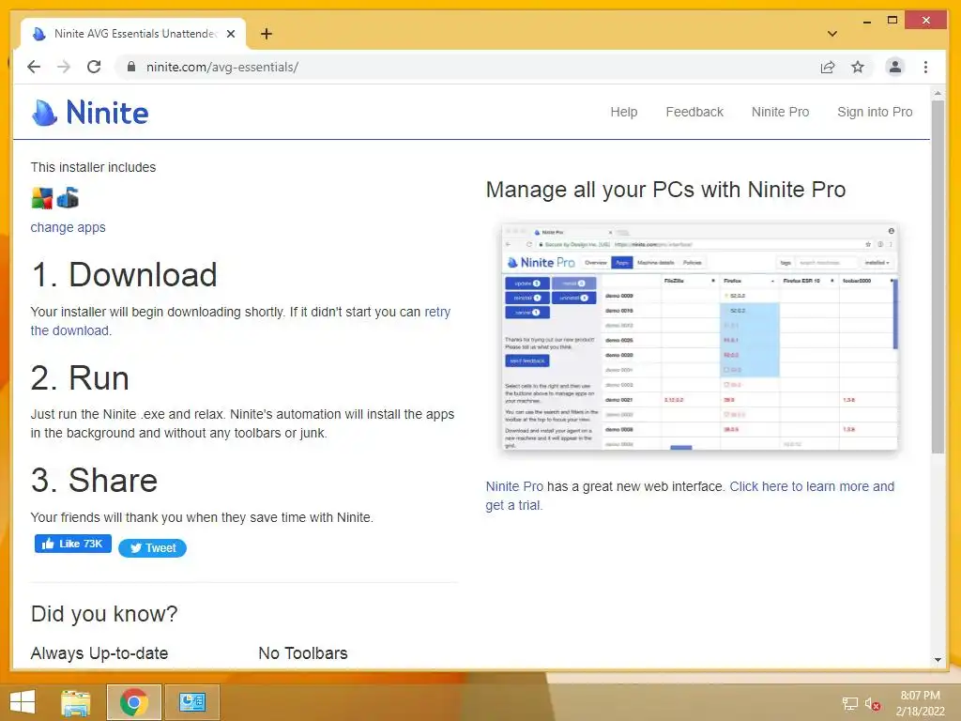
Task: Close the Ninite AVG Essentials tab
Action: click(231, 34)
